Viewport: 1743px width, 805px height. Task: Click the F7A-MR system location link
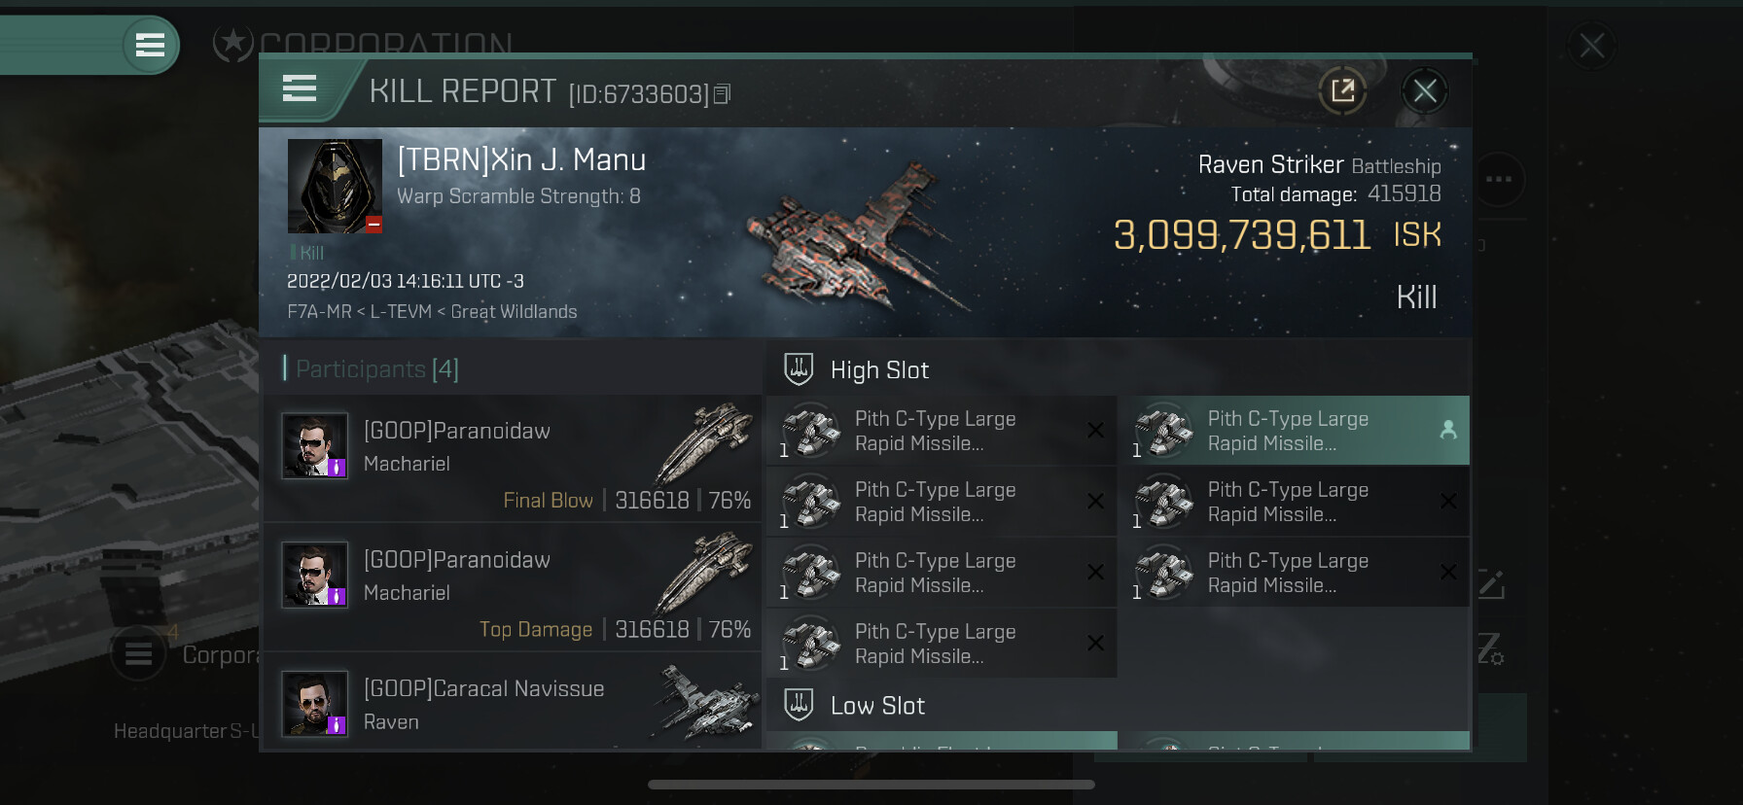319,312
